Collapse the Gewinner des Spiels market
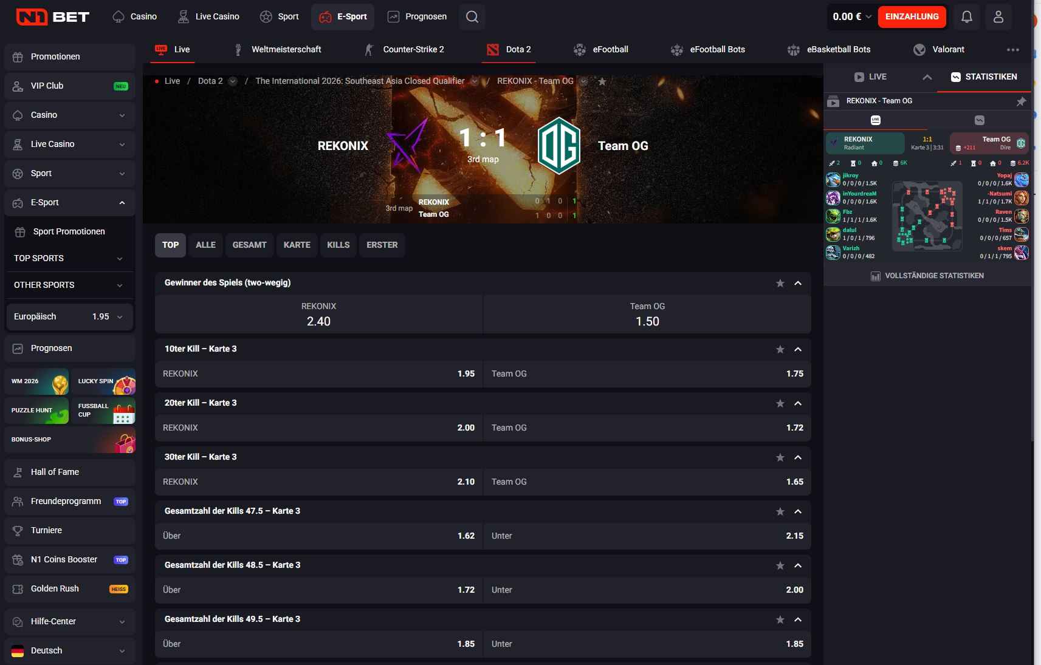Screen dimensions: 1041x665 click(x=798, y=284)
